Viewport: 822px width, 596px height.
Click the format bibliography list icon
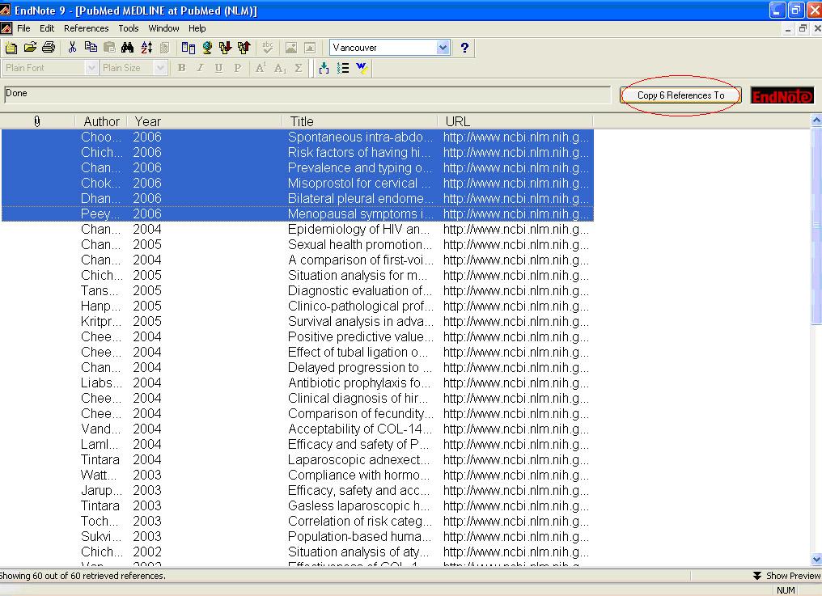343,68
